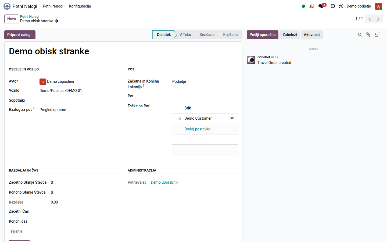387x242 pixels.
Task: Click Dodaj postavko link
Action: pyautogui.click(x=197, y=129)
